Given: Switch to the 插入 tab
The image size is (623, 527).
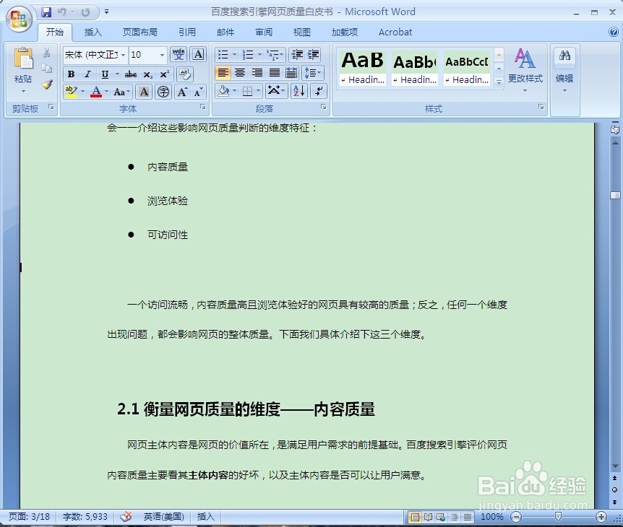Looking at the screenshot, I should tap(93, 32).
